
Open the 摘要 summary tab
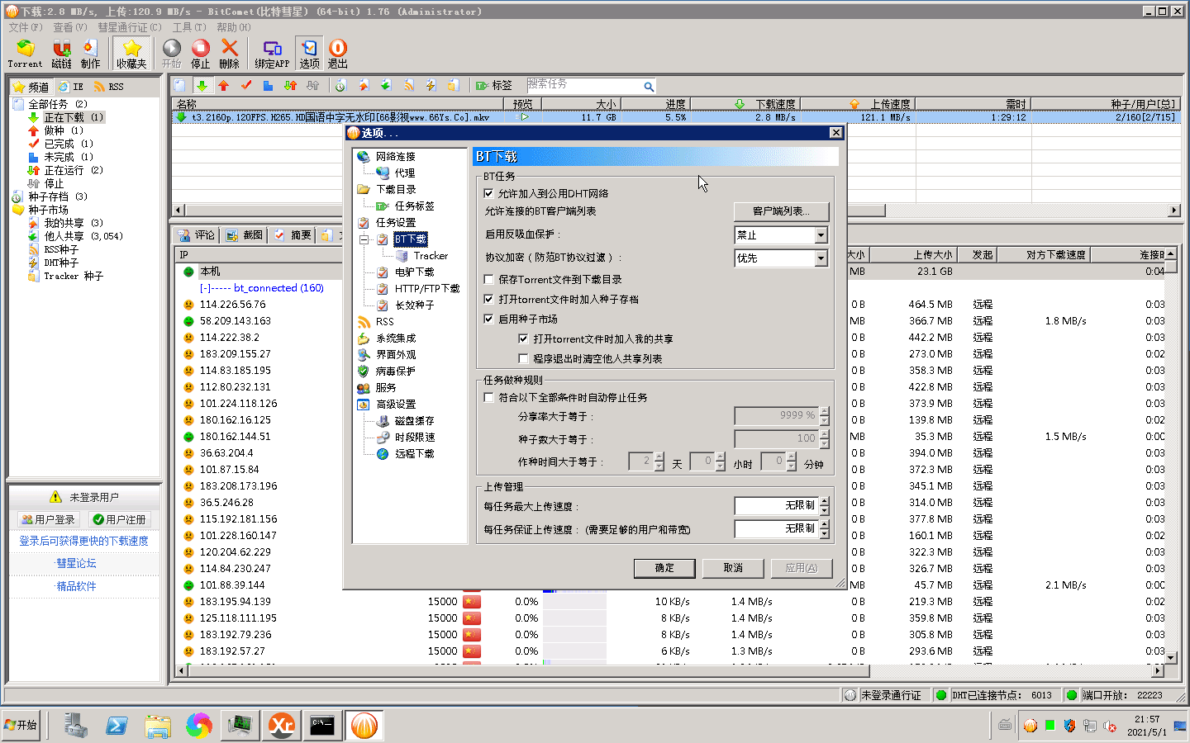pos(293,235)
